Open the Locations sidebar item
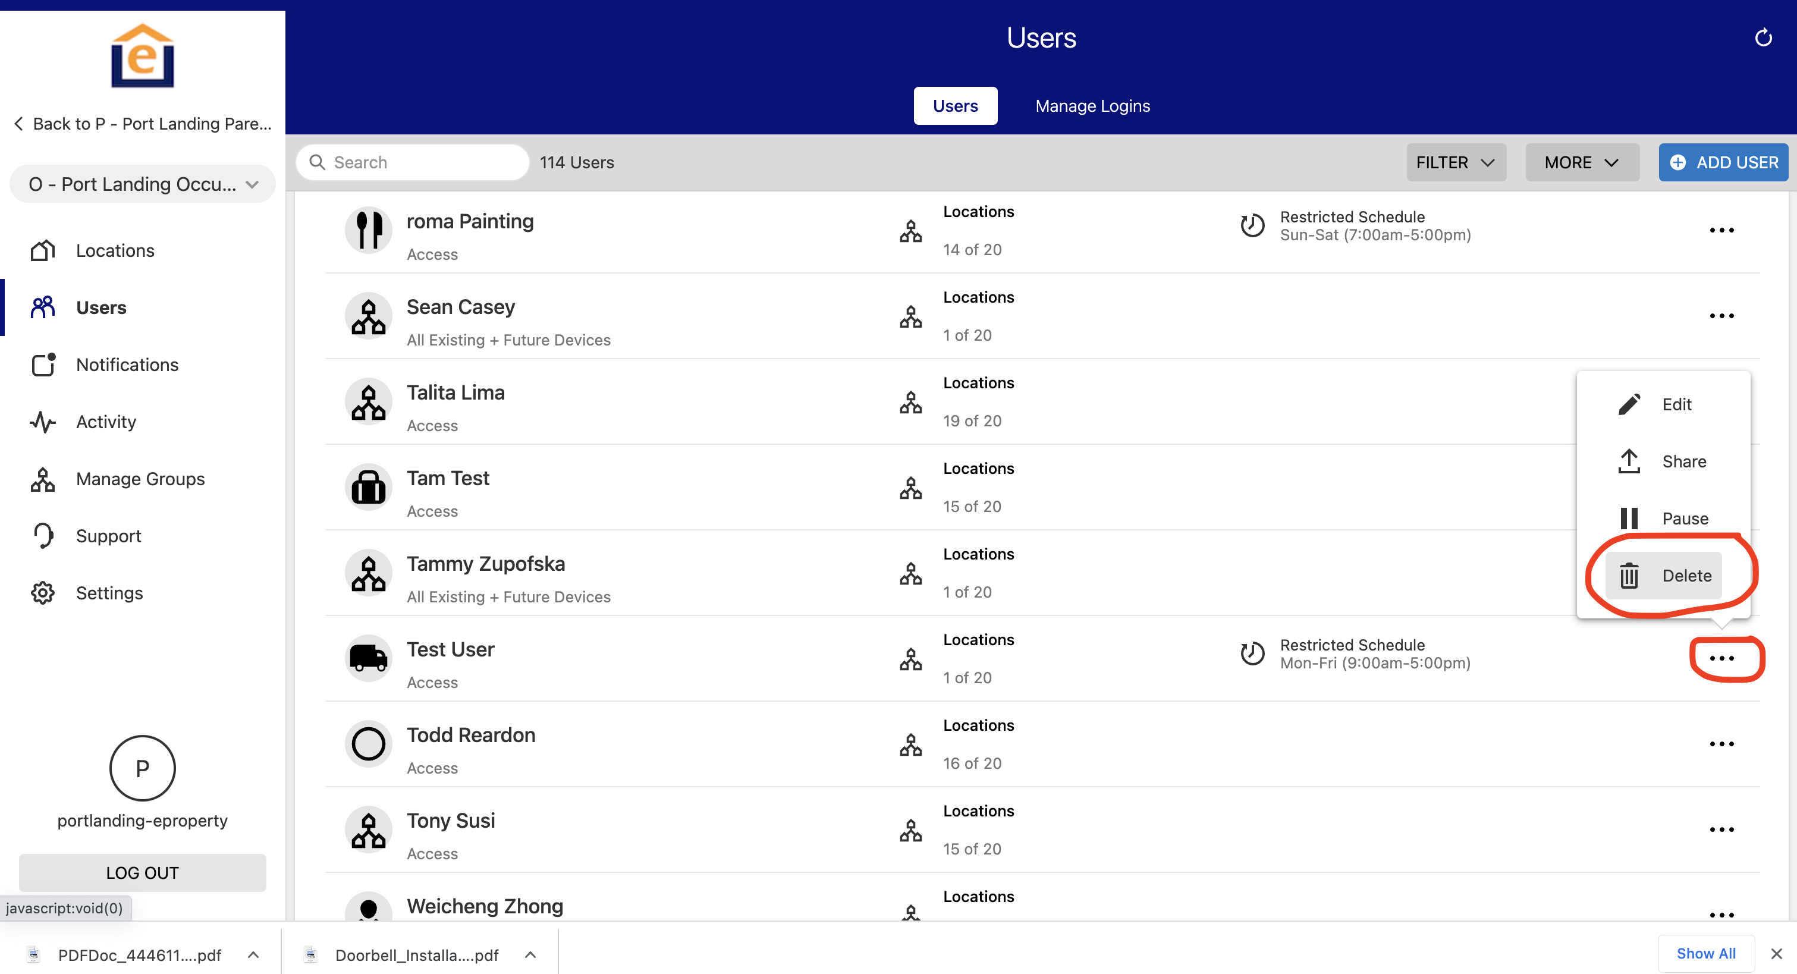This screenshot has height=974, width=1797. tap(115, 250)
